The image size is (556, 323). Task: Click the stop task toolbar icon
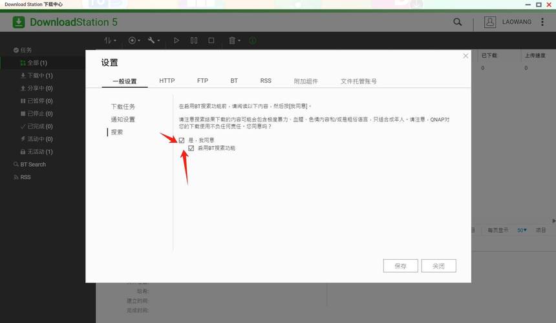tap(211, 40)
